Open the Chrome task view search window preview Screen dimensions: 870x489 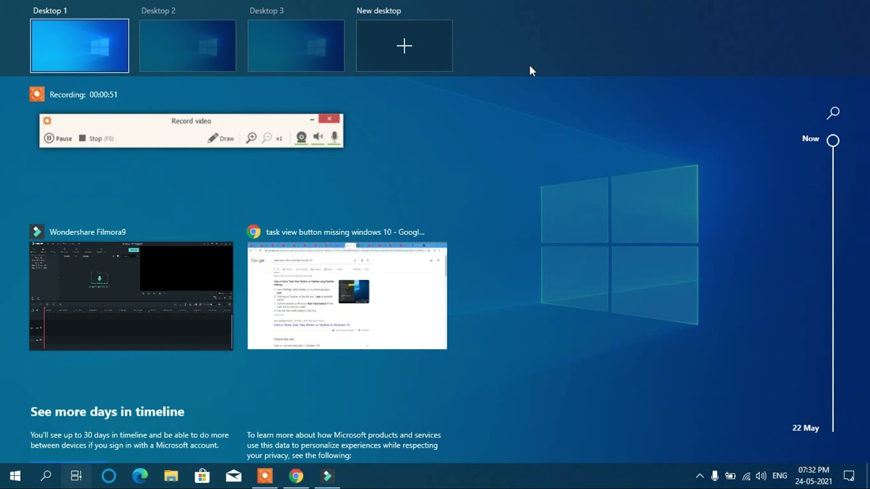tap(347, 296)
